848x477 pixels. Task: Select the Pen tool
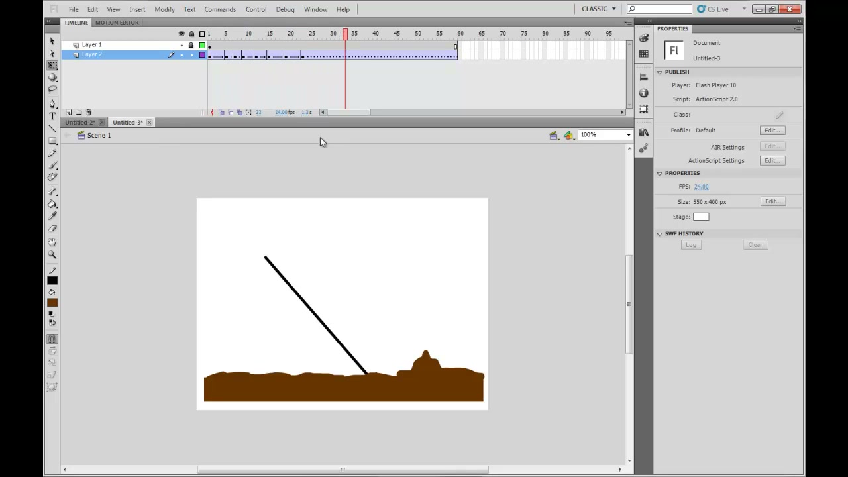coord(52,104)
